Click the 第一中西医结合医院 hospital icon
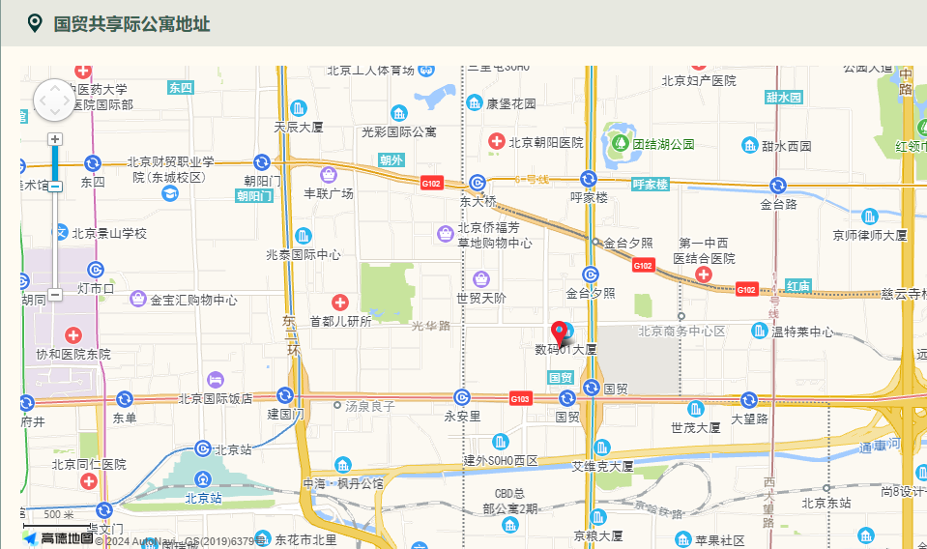Image resolution: width=927 pixels, height=549 pixels. 704,274
